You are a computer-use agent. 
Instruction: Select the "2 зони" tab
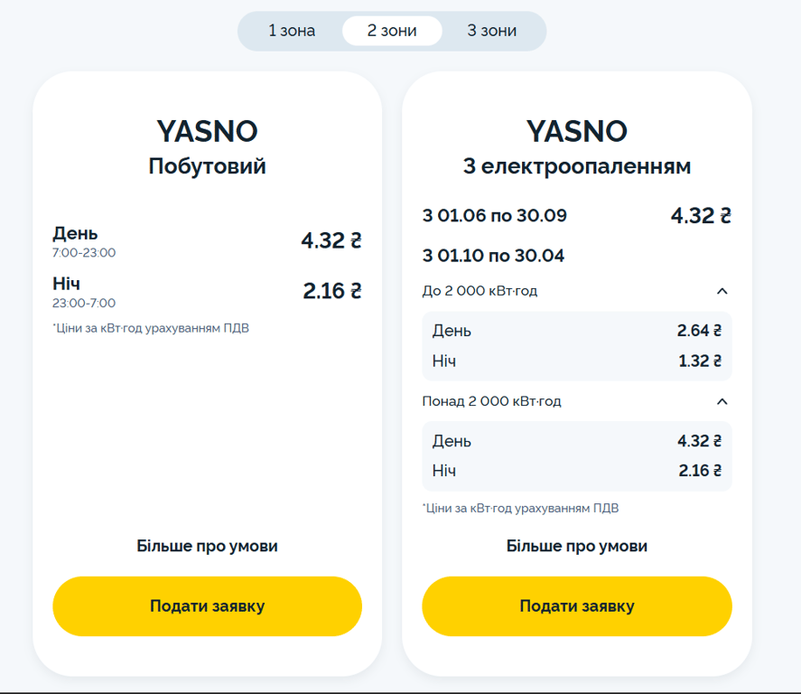click(392, 31)
